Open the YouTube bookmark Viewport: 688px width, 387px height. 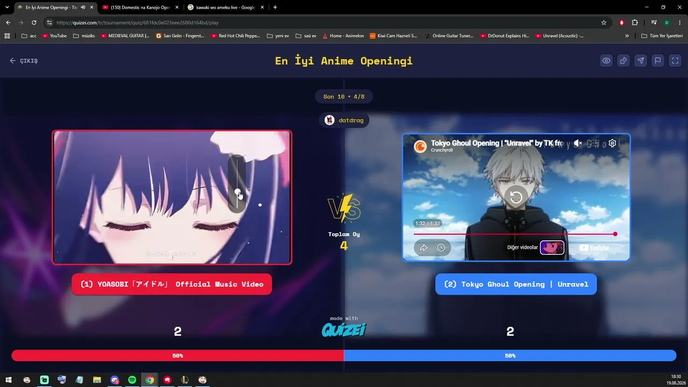54,36
